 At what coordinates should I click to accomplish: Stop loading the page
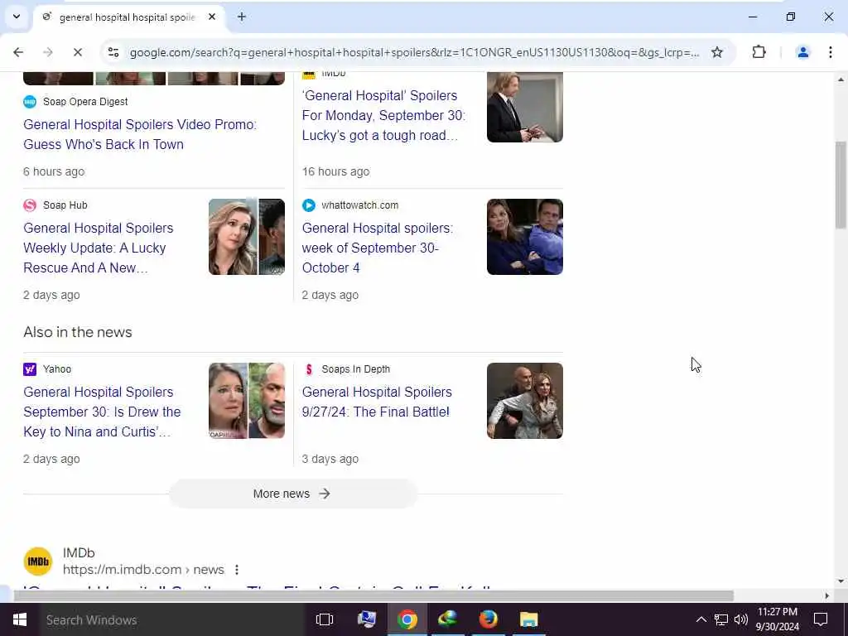[x=78, y=52]
